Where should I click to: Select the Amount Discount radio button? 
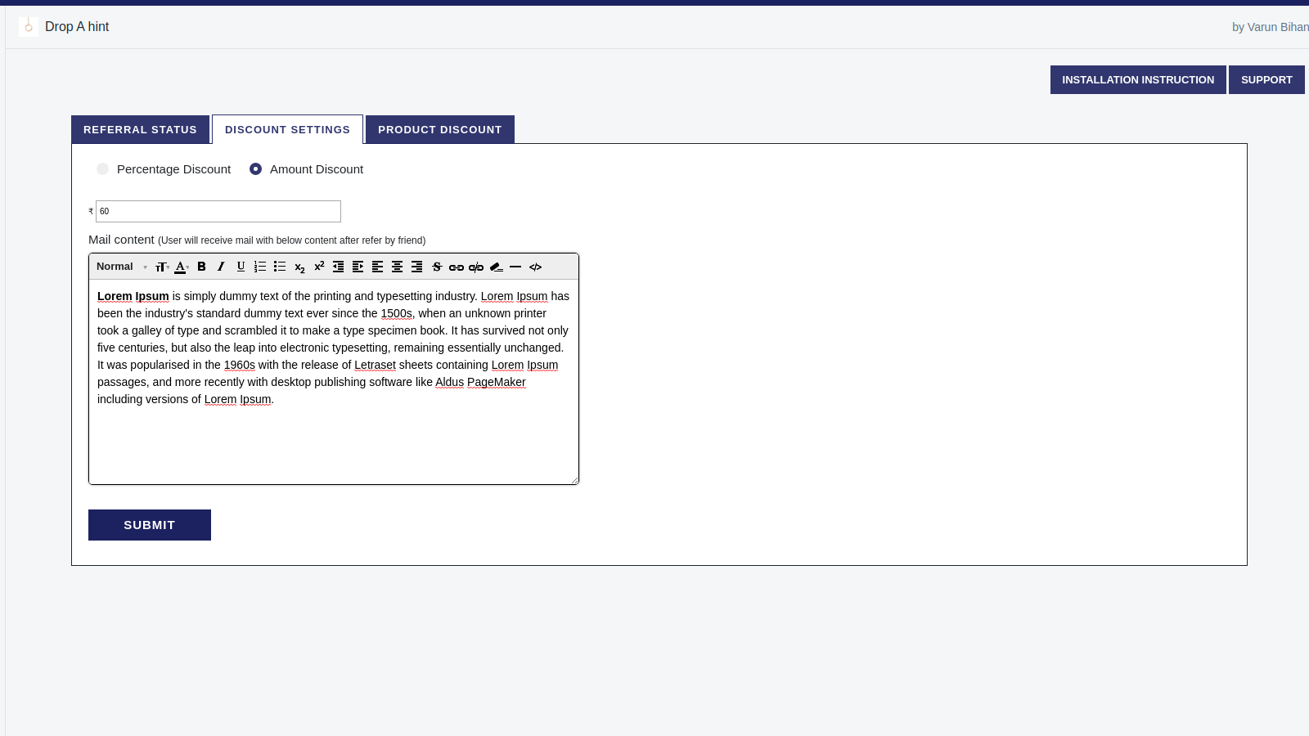pyautogui.click(x=255, y=169)
